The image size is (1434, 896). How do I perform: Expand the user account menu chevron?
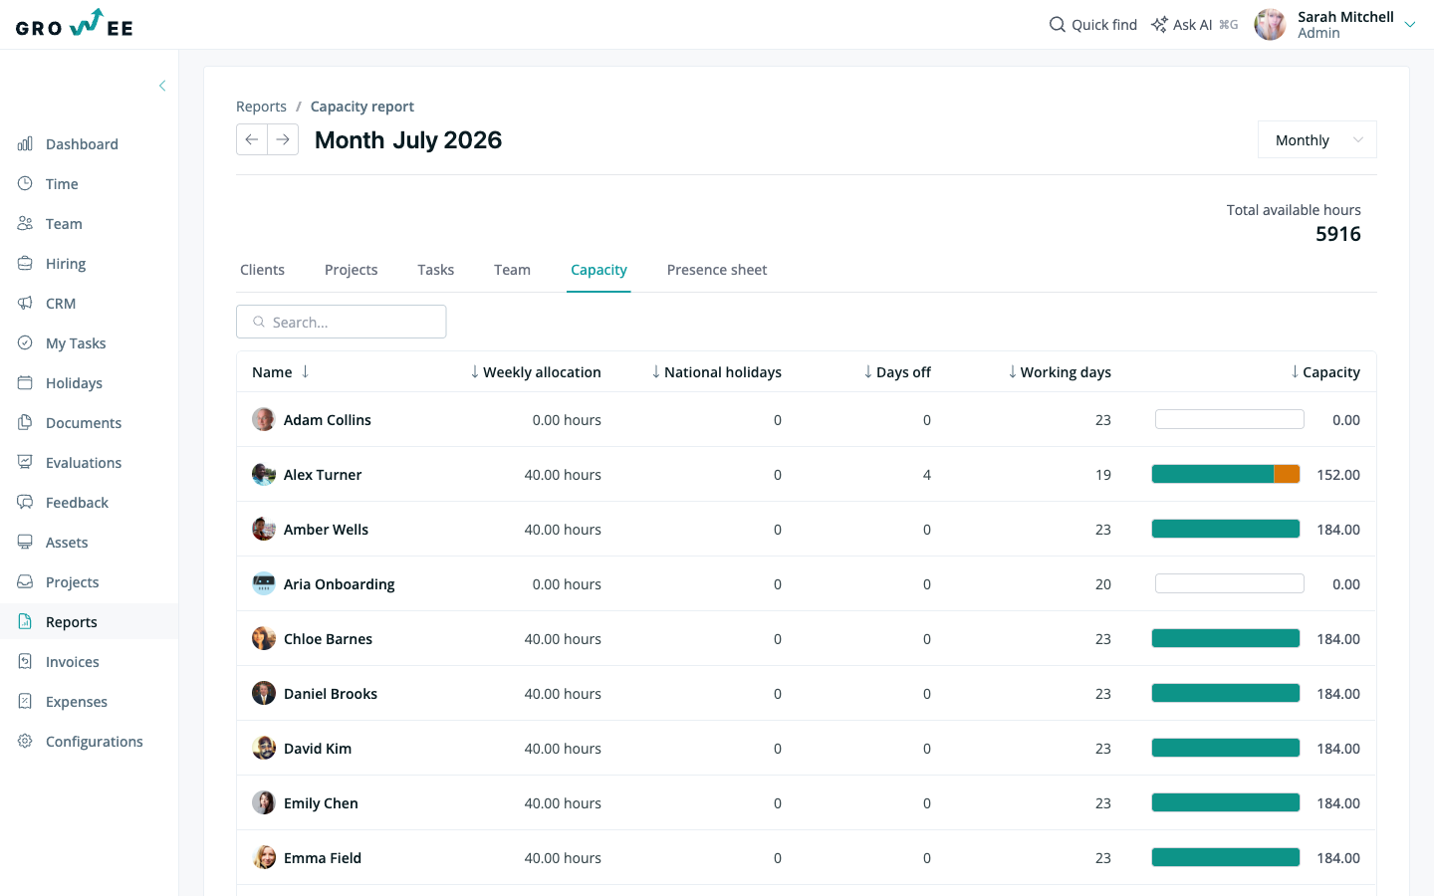[1410, 25]
